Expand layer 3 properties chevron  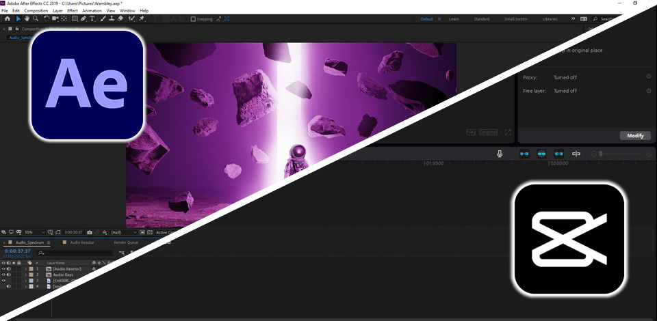25,281
